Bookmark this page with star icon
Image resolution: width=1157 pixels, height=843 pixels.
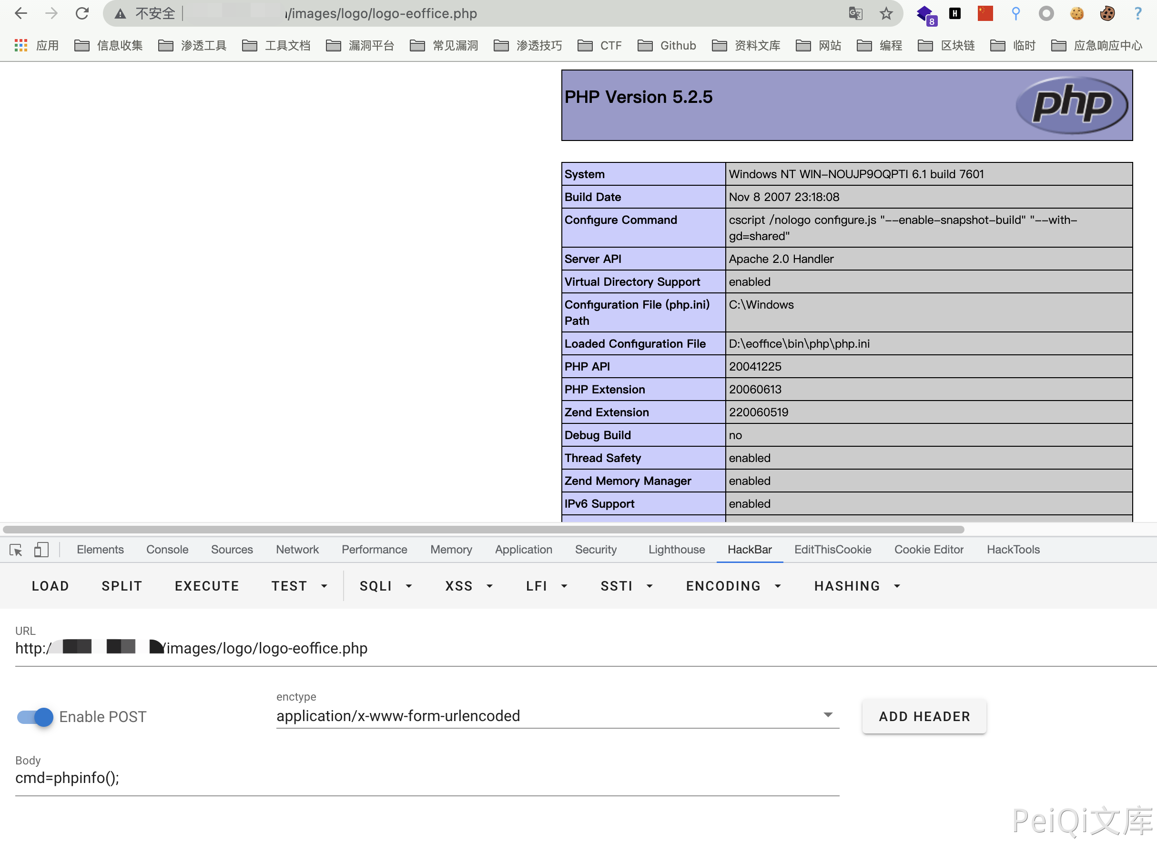point(886,14)
